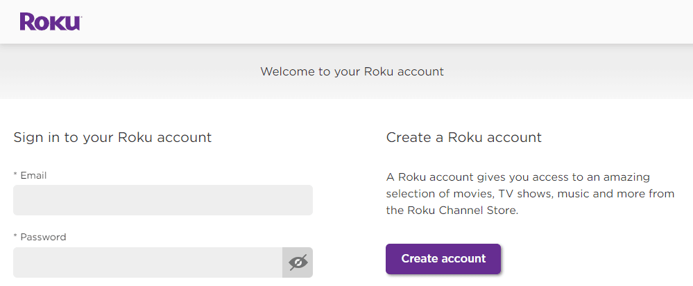Click the '* Email' field label
The width and height of the screenshot is (693, 286).
click(30, 175)
